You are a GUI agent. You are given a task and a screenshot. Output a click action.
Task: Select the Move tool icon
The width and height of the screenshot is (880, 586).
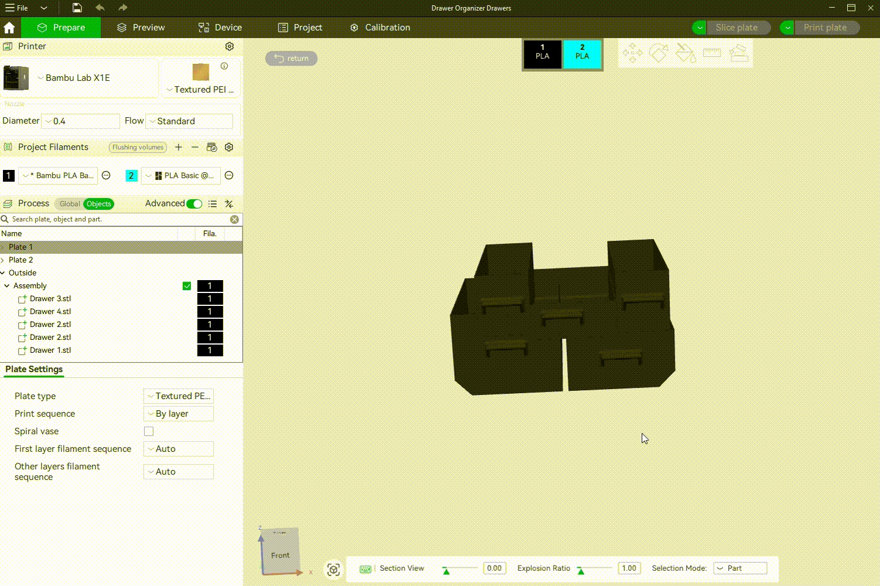pos(632,53)
